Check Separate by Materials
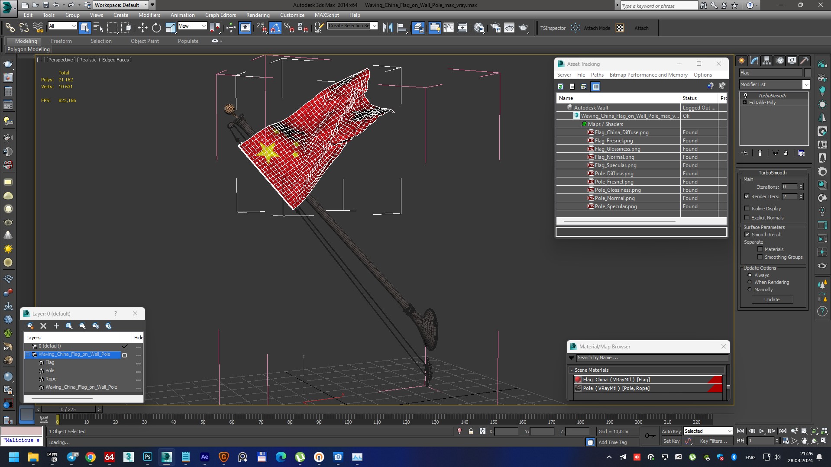The image size is (831, 467). pyautogui.click(x=760, y=249)
